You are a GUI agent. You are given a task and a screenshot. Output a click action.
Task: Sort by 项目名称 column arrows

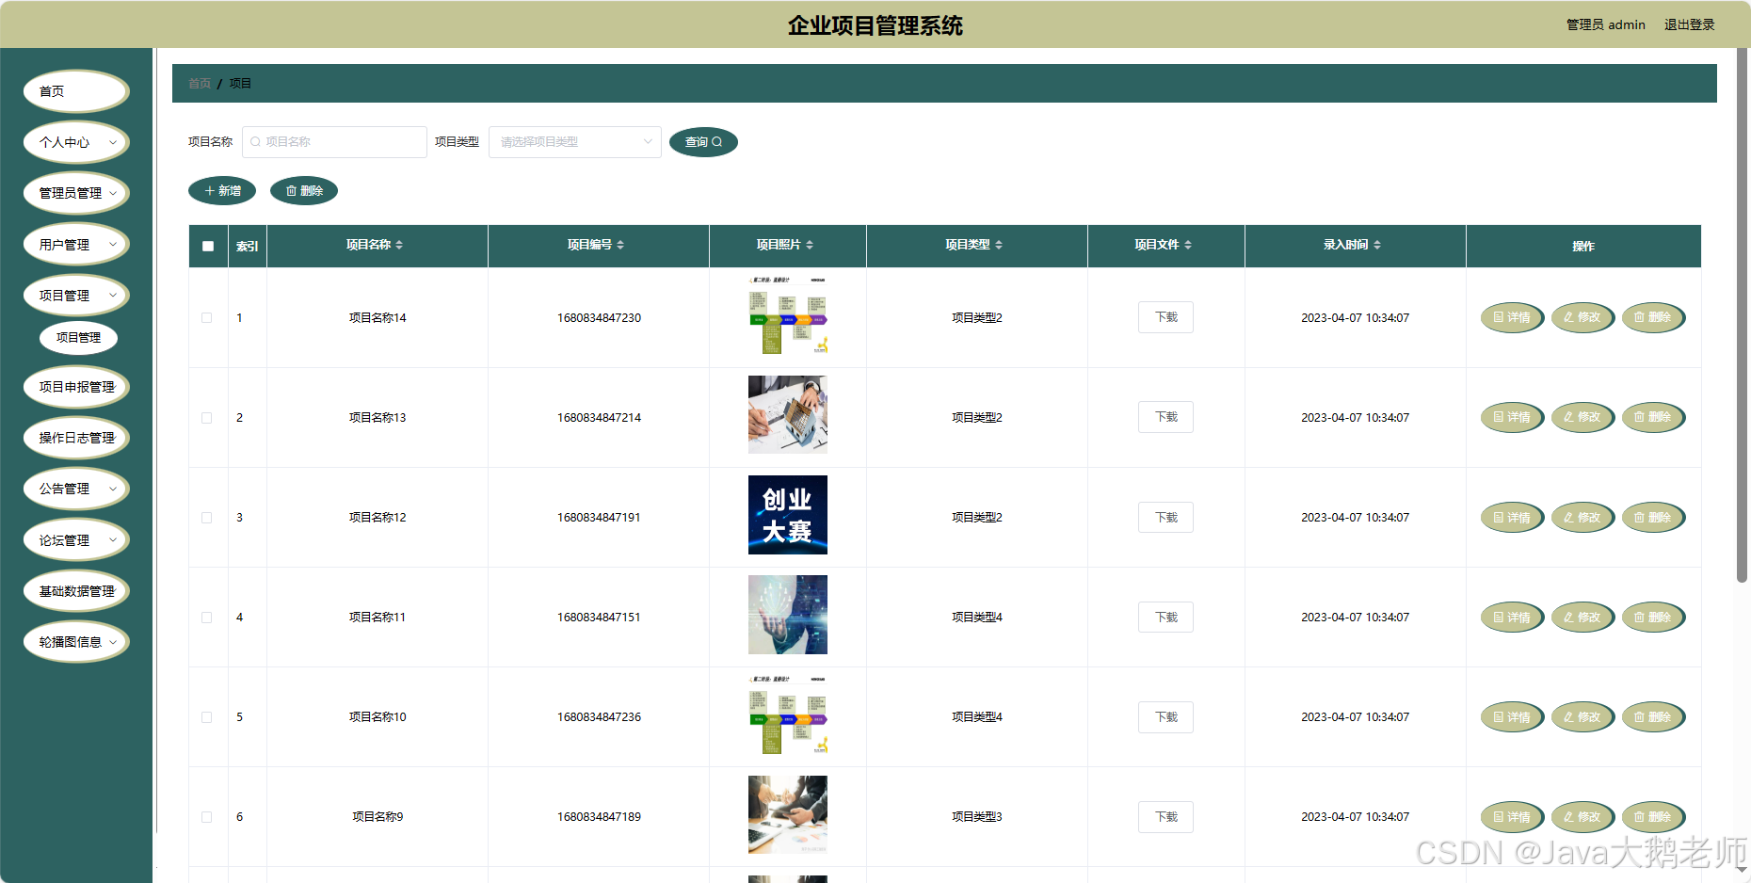[399, 245]
